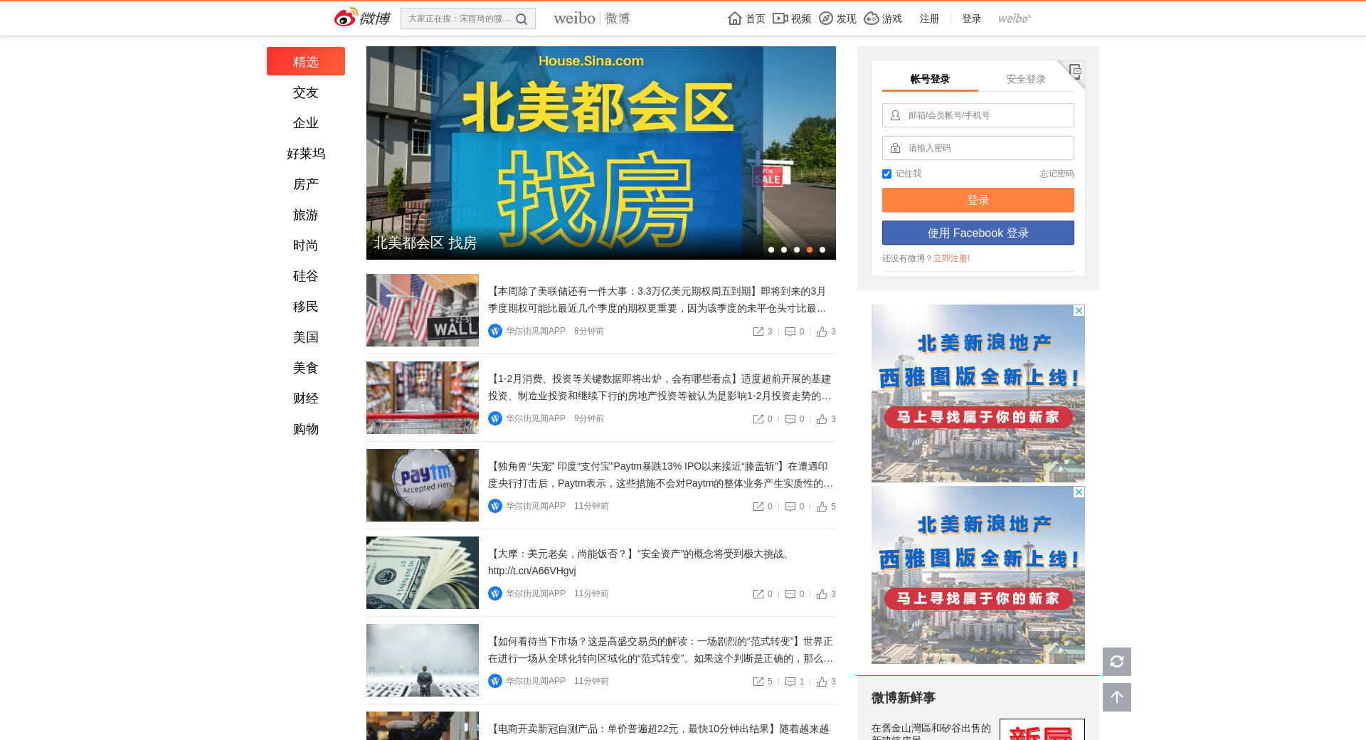Log in with 使用 Facebook 登录 button
Viewport: 1366px width, 740px height.
tap(978, 233)
